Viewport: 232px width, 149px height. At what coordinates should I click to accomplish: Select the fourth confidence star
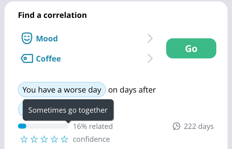pyautogui.click(x=54, y=139)
